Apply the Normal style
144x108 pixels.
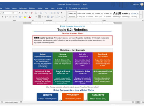point(72,15)
